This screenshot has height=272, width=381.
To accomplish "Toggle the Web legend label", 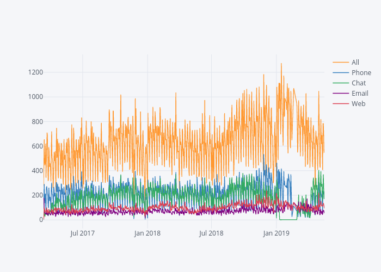I will (x=358, y=103).
